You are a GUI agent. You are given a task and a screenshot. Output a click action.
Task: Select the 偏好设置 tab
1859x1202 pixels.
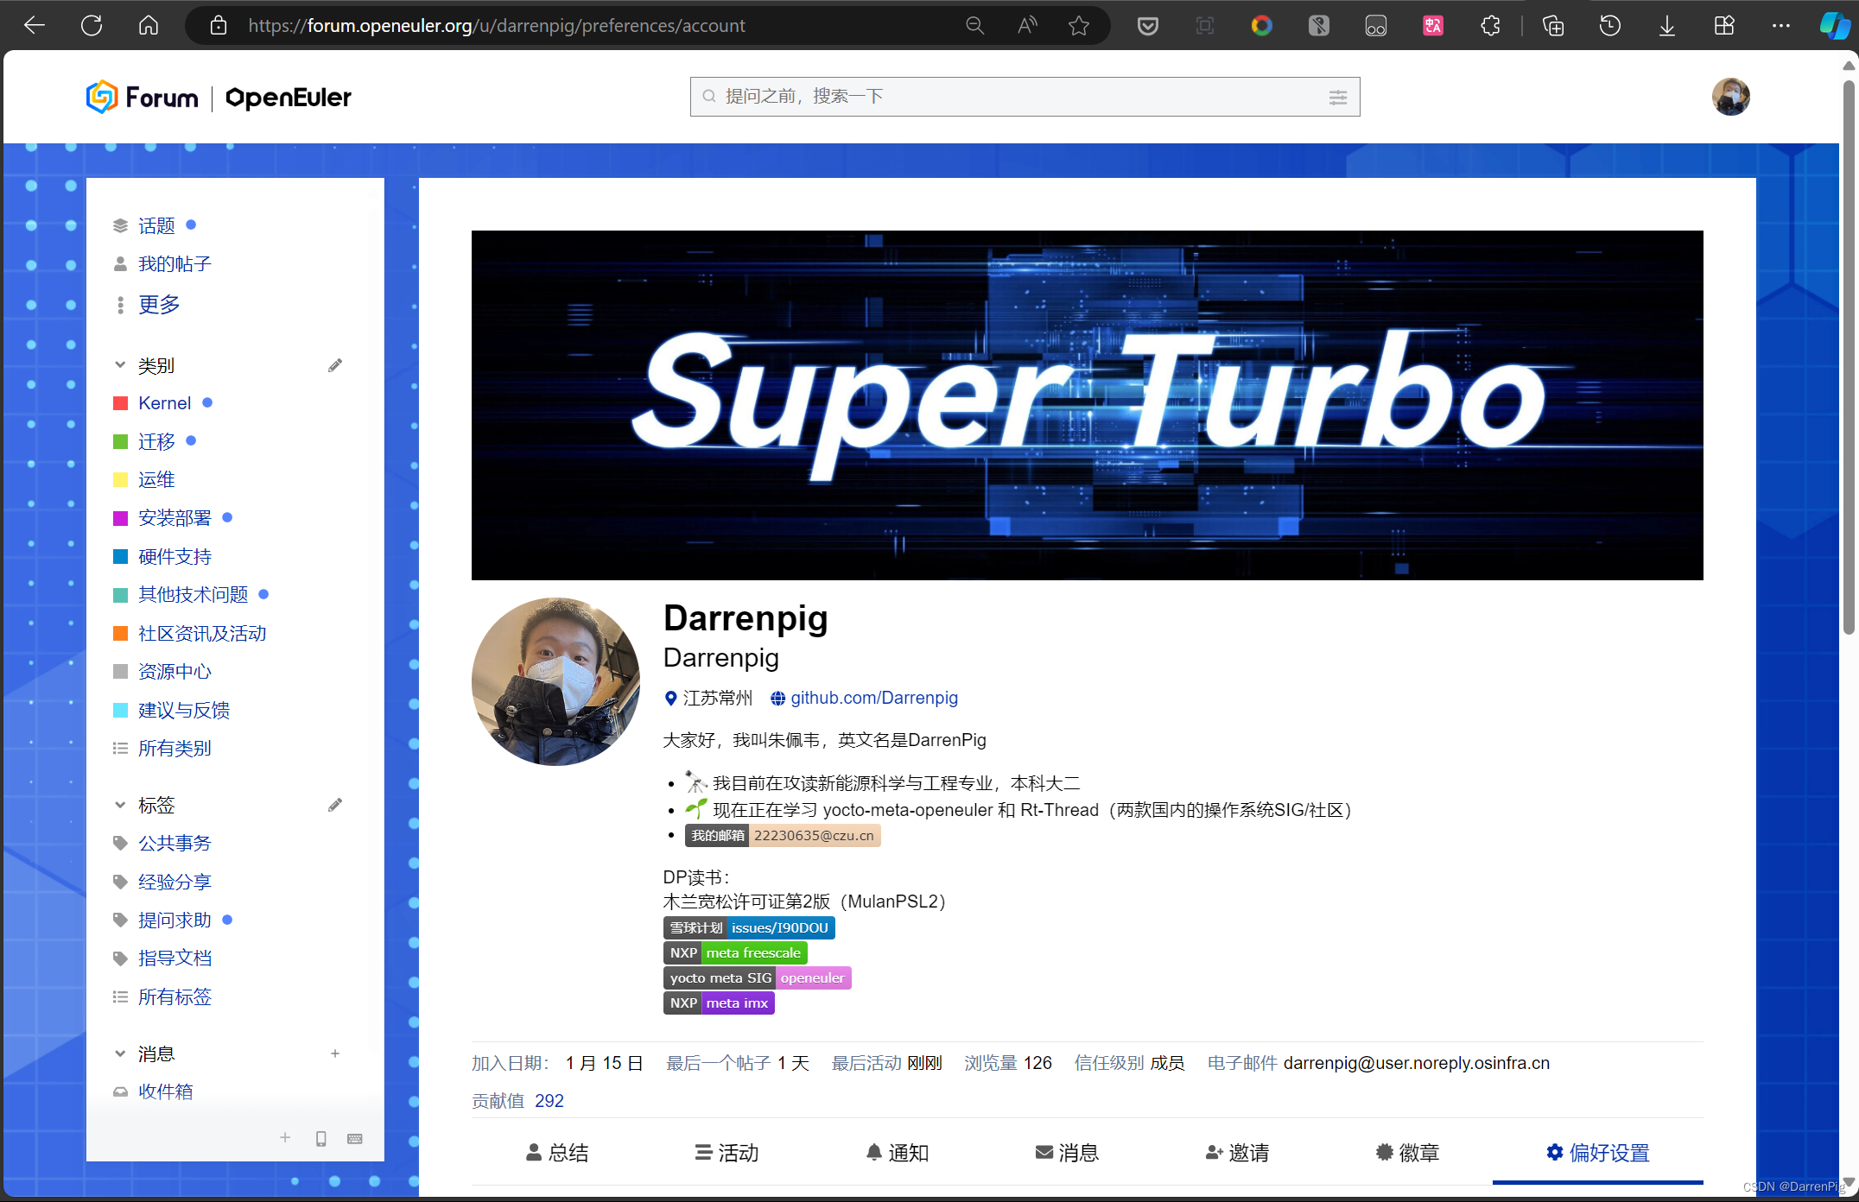[x=1598, y=1153]
